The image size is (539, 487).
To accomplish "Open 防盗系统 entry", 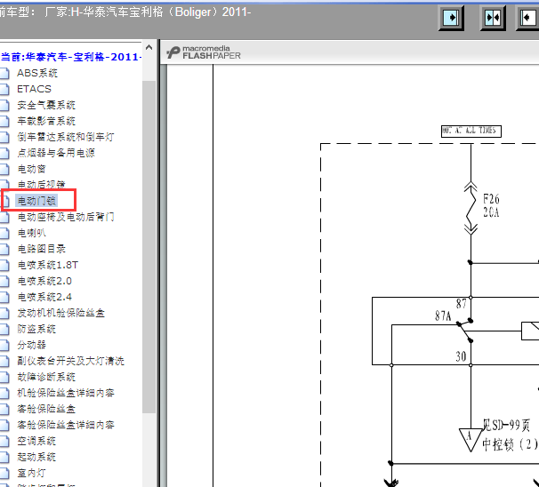I will click(x=36, y=329).
